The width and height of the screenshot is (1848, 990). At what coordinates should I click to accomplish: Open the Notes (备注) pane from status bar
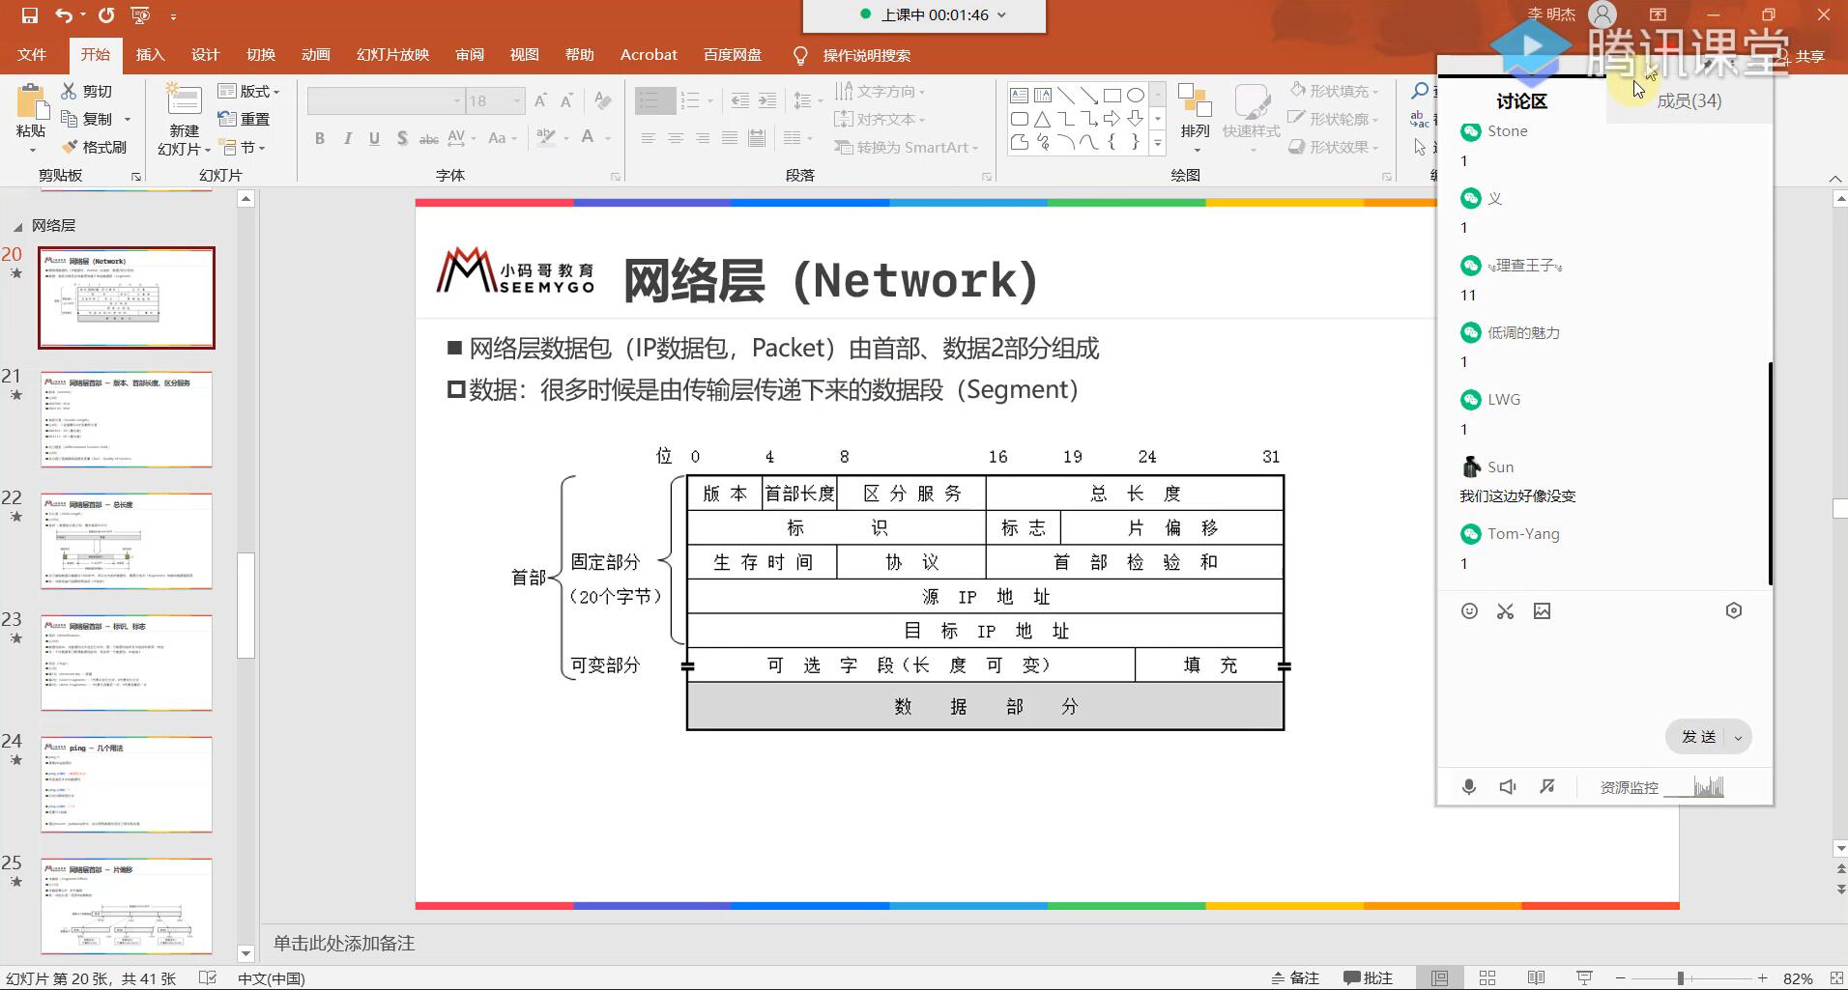tap(1295, 977)
